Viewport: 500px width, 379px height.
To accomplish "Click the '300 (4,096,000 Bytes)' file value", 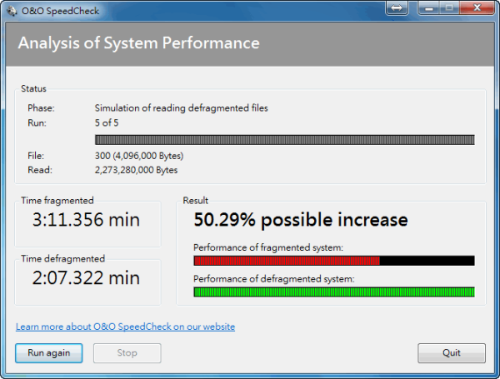I will [139, 156].
